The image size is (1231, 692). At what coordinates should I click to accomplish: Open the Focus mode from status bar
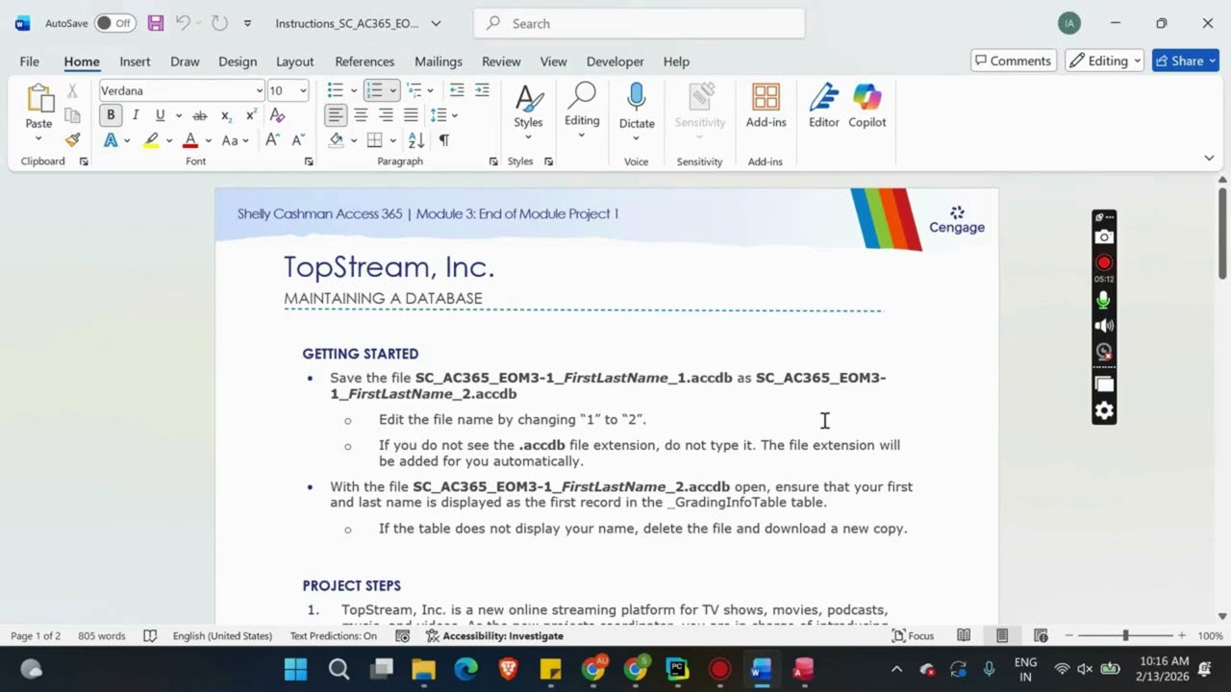[913, 636]
